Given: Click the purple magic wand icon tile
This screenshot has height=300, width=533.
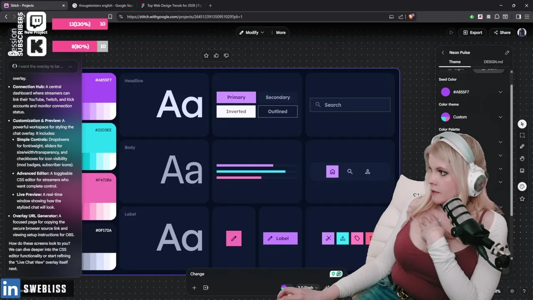Looking at the screenshot, I should pos(328,238).
